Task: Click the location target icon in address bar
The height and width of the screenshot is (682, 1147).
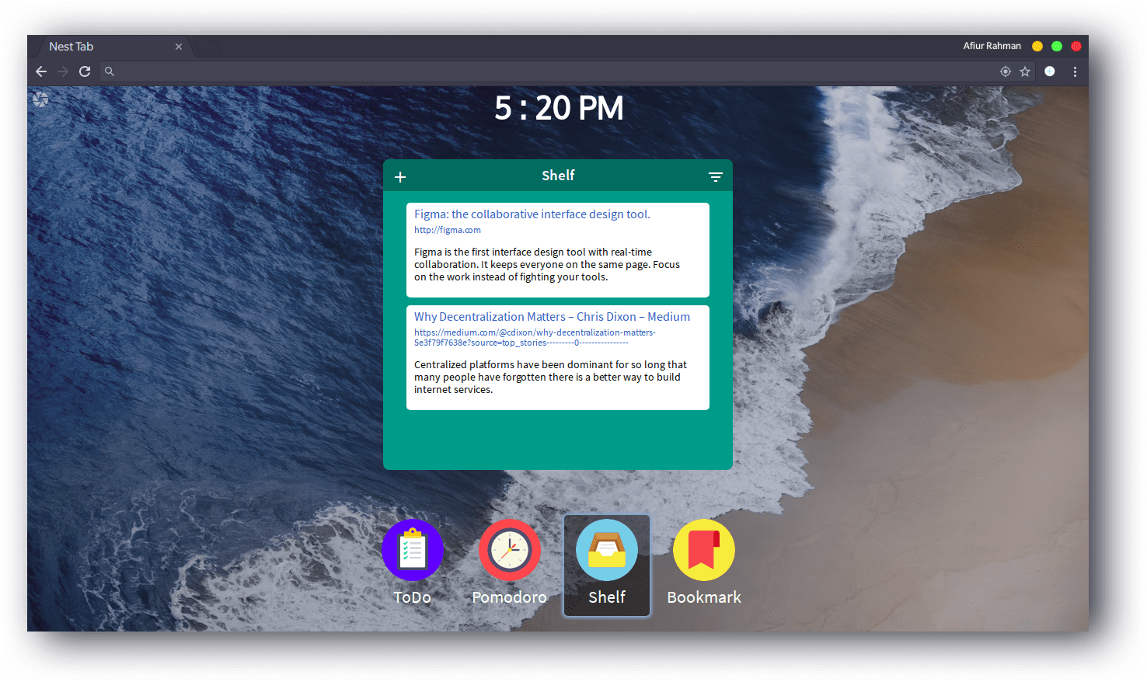Action: coord(1006,71)
